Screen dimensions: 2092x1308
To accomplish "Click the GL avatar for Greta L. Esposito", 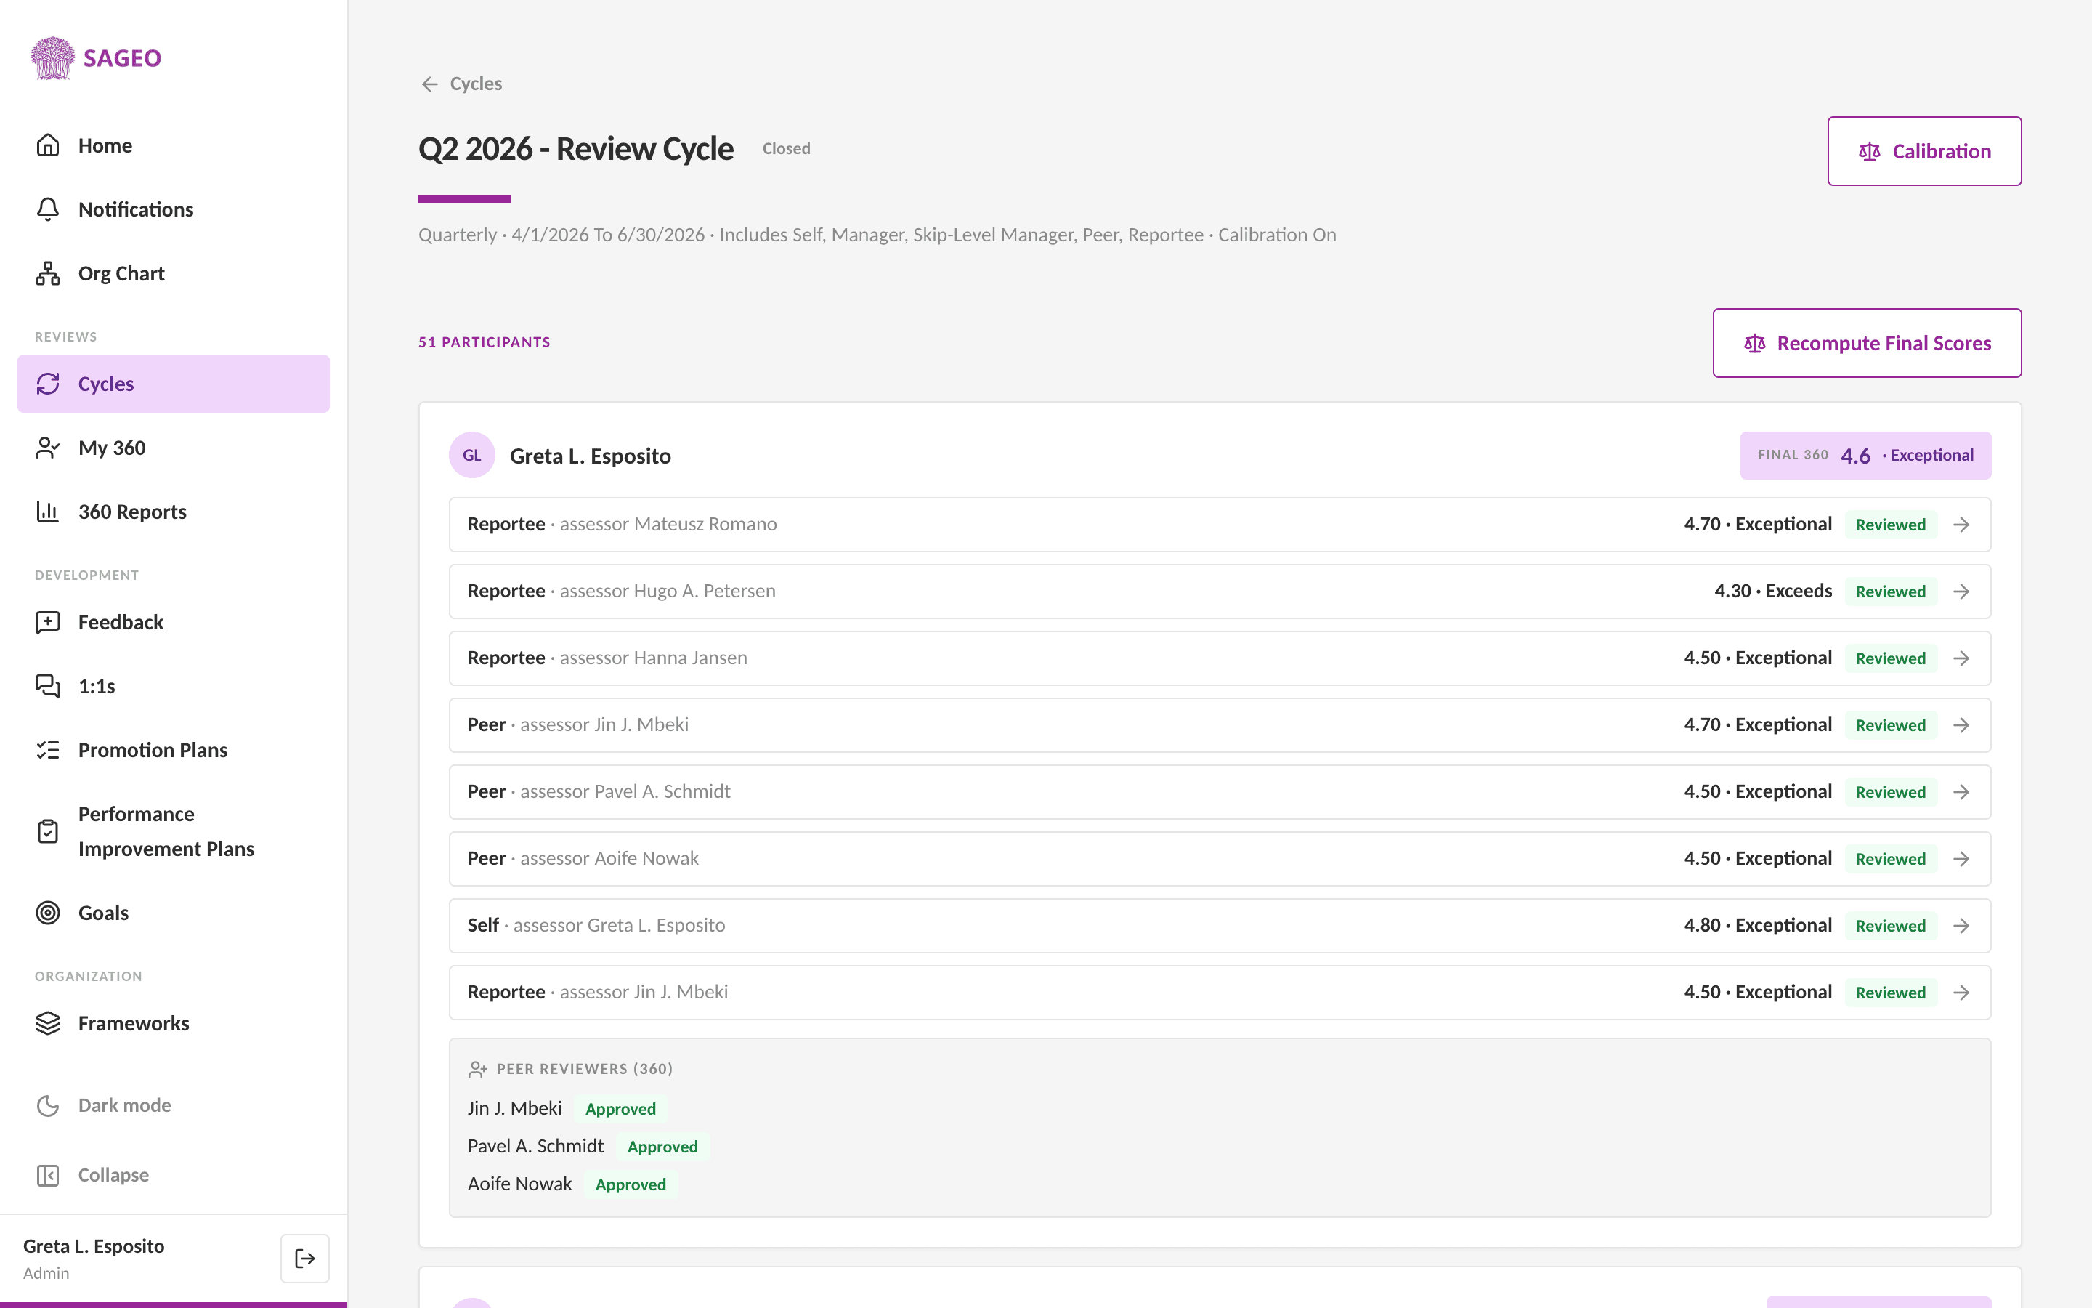I will tap(472, 455).
